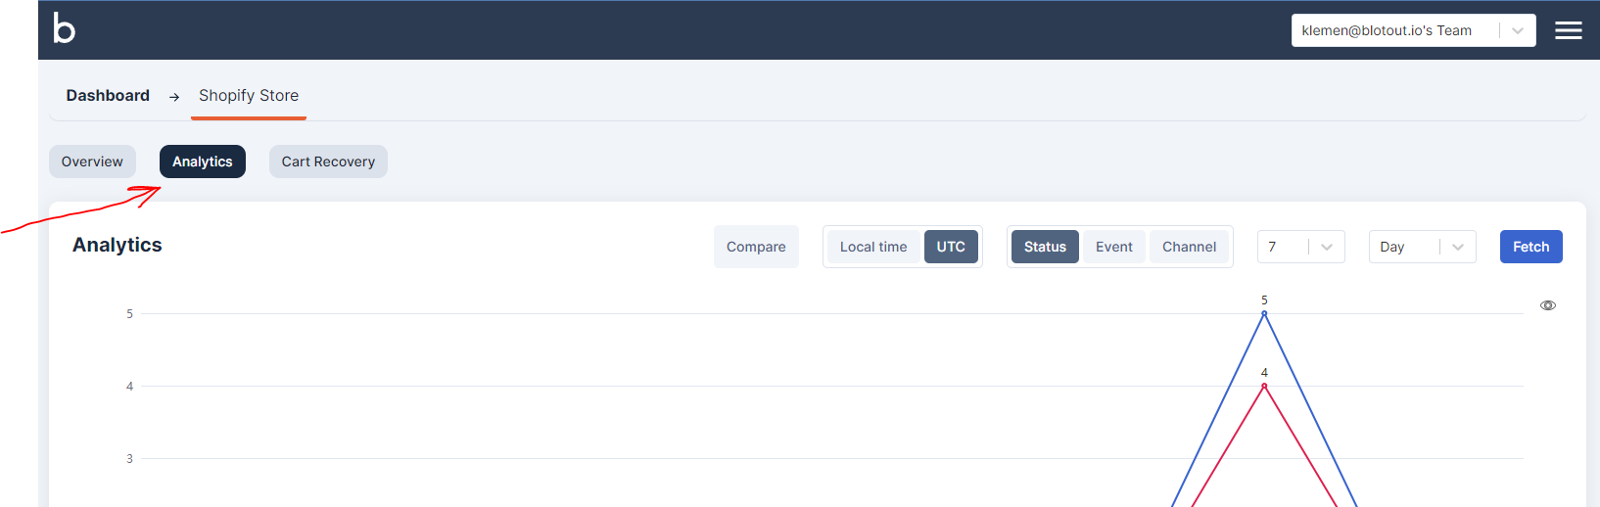Open the hamburger menu
Screen dimensions: 1600x507
(1568, 30)
